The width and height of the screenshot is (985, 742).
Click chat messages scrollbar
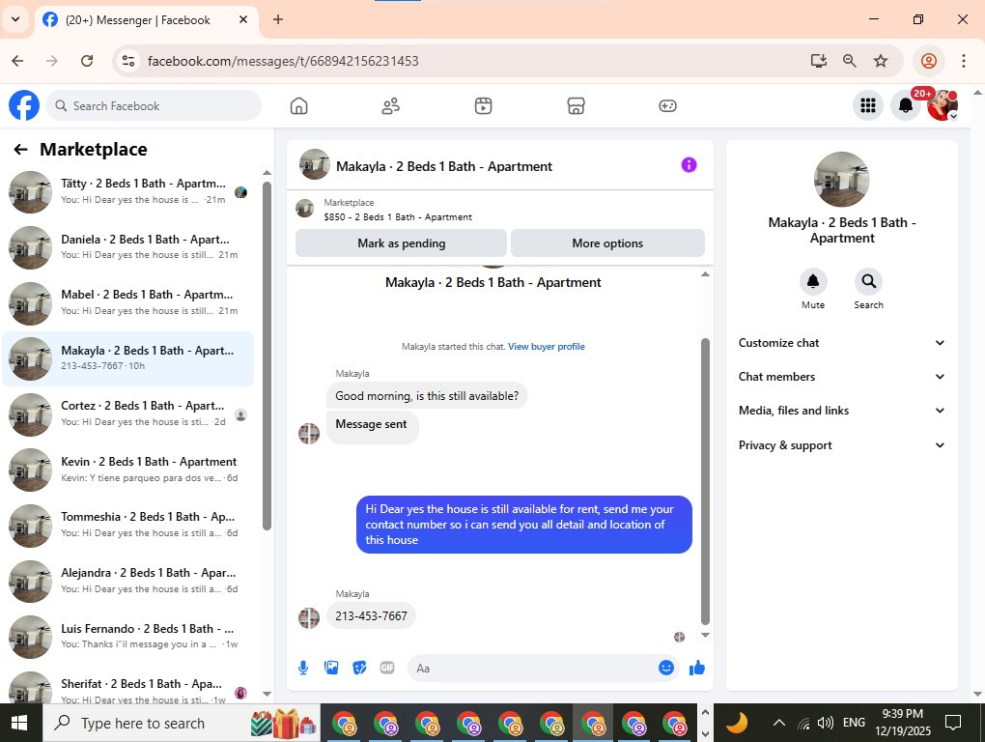click(705, 480)
